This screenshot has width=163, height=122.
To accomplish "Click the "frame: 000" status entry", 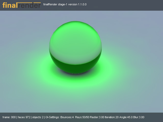I will pyautogui.click(x=9, y=117).
